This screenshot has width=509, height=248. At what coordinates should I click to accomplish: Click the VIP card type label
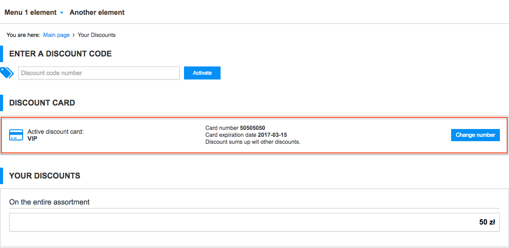(33, 139)
